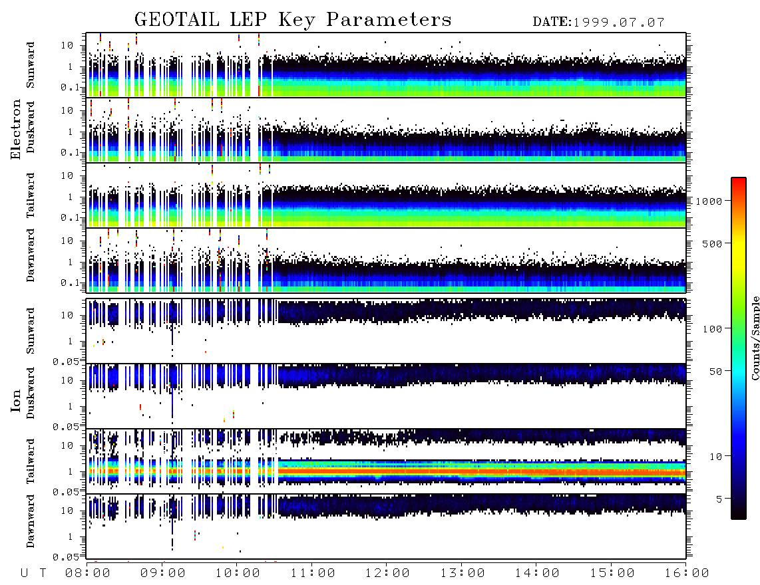The height and width of the screenshot is (585, 760).
Task: Click the 'Counts/Sample' color bar label
Action: 755,338
